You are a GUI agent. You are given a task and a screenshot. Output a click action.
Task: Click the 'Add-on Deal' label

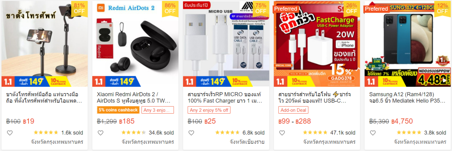(x=293, y=110)
